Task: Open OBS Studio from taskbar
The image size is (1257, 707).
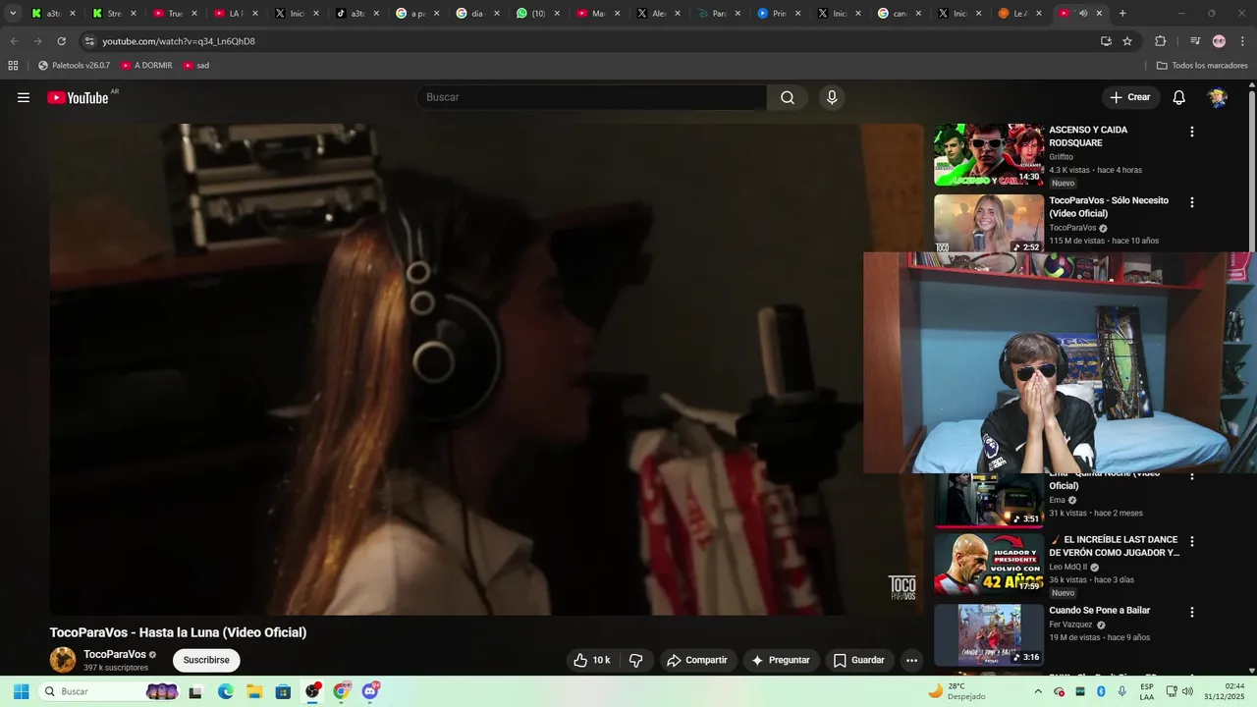Action: pyautogui.click(x=312, y=691)
